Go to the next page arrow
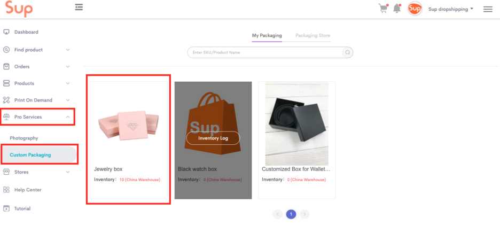This screenshot has height=233, width=500. pos(304,214)
